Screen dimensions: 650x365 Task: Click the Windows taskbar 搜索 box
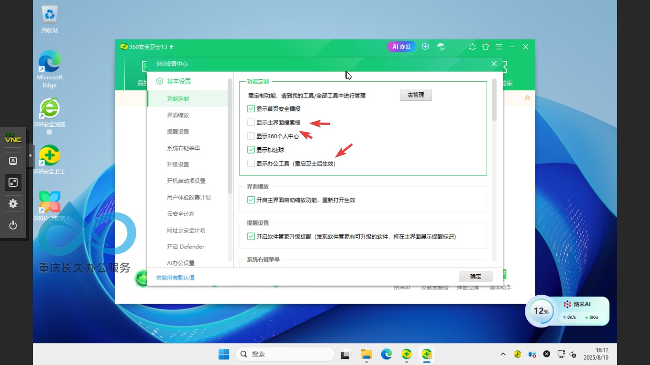(286, 354)
